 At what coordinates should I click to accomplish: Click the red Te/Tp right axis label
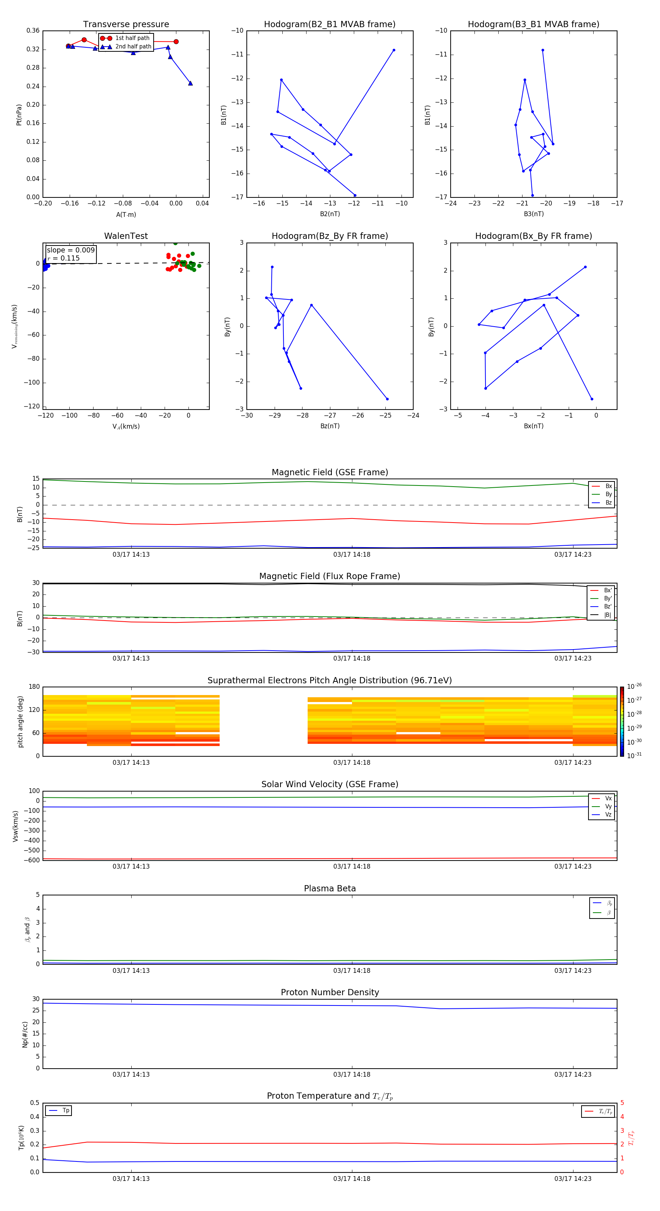631,1138
